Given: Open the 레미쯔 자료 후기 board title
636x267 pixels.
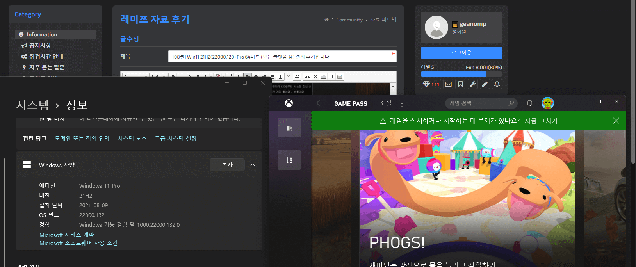Looking at the screenshot, I should click(x=155, y=19).
